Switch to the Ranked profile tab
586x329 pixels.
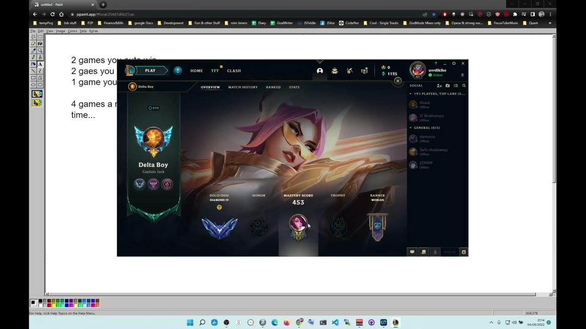click(x=273, y=87)
